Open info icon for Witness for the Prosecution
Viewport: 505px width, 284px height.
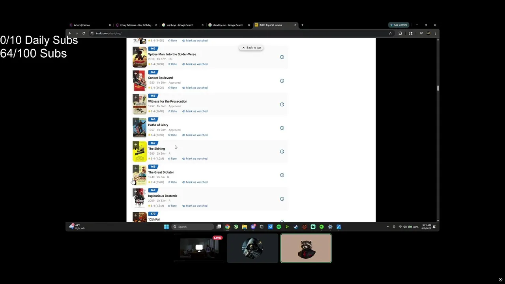[x=282, y=105]
